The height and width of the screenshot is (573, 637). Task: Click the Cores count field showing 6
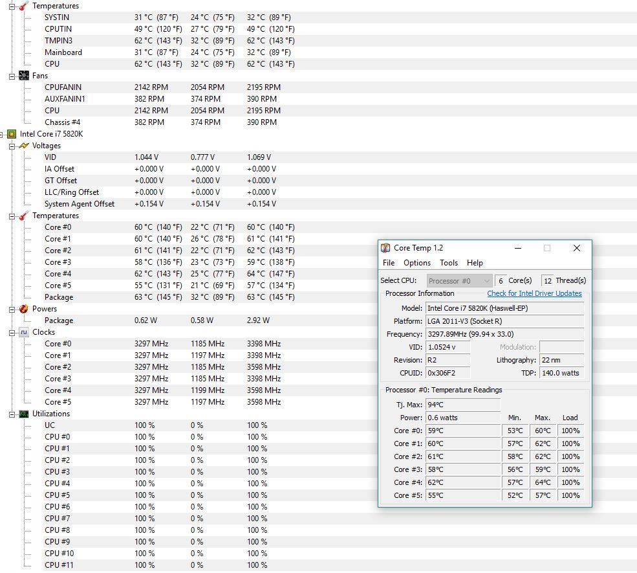click(x=501, y=280)
